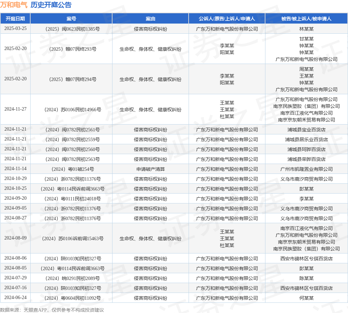Select case number (2024)粤01破254号
Viewport: 348px width, 313px height.
(73, 169)
